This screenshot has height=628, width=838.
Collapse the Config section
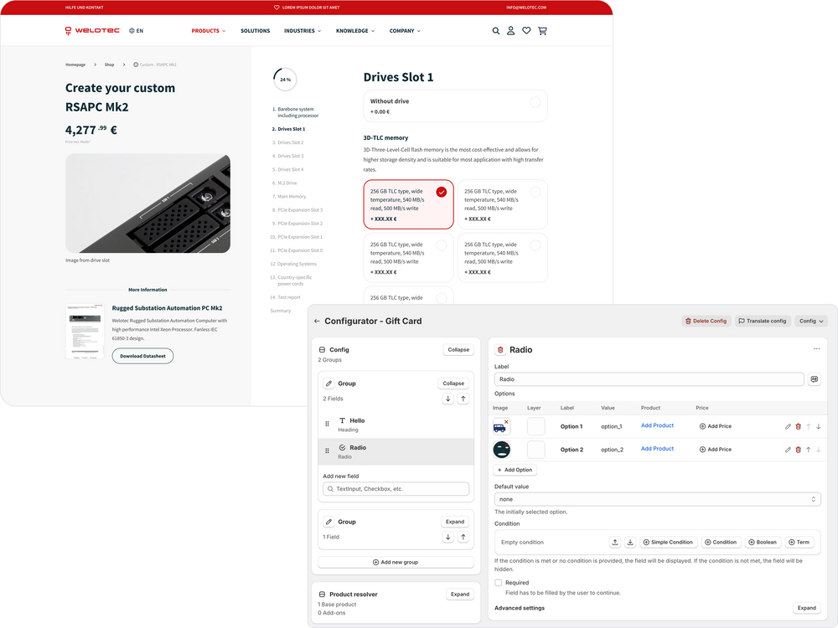coord(458,350)
